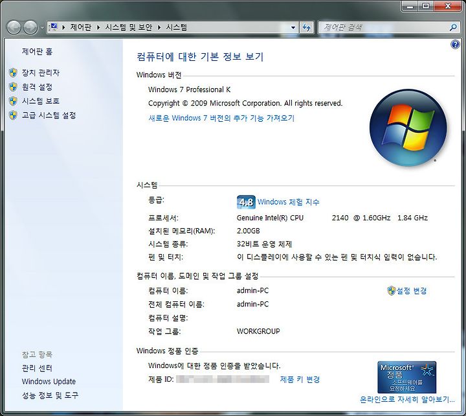Click the 32비트 운영 체제 value
This screenshot has width=466, height=416.
point(265,244)
